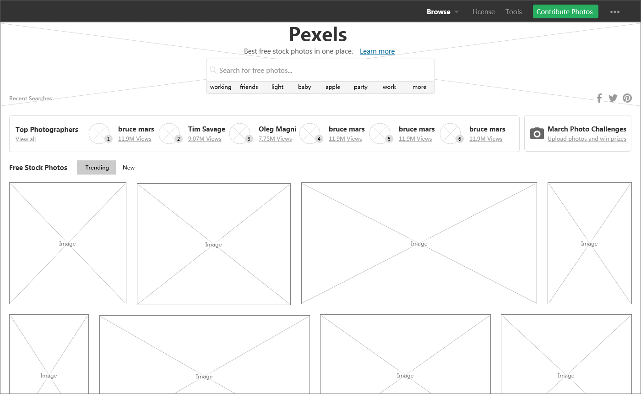Open the Learn more link
Image resolution: width=641 pixels, height=394 pixels.
coord(377,51)
